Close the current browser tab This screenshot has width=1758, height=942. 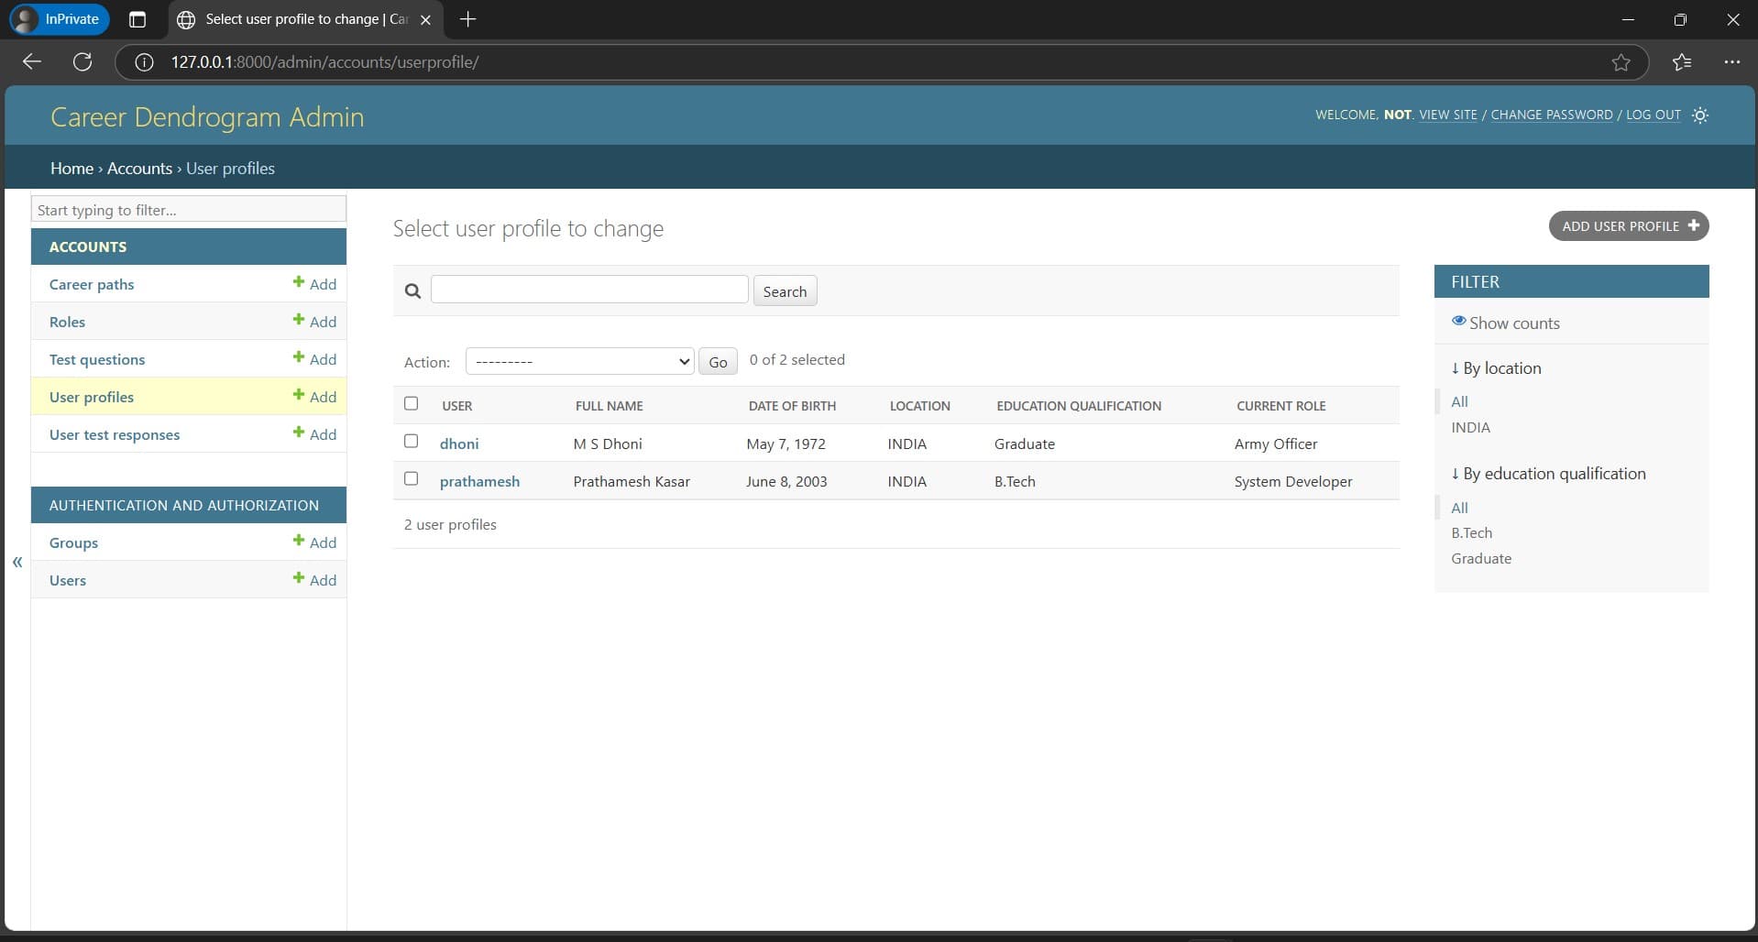tap(425, 19)
